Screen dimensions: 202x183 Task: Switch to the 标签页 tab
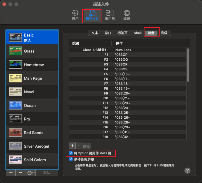[x=122, y=33]
